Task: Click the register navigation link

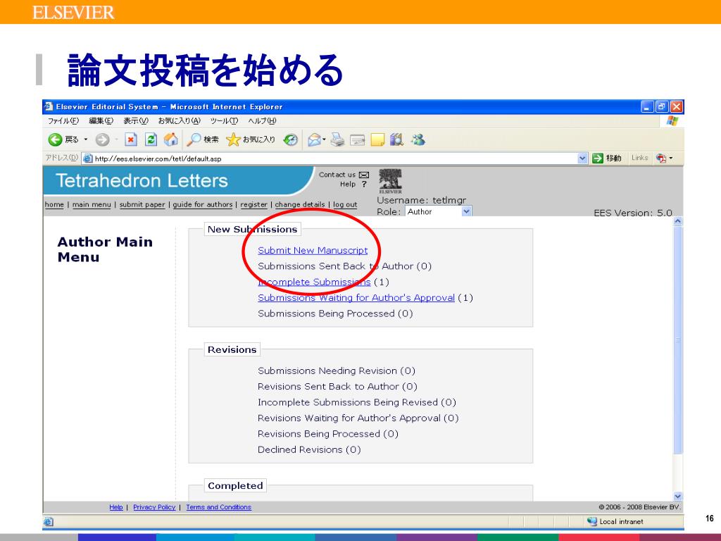Action: coord(253,204)
